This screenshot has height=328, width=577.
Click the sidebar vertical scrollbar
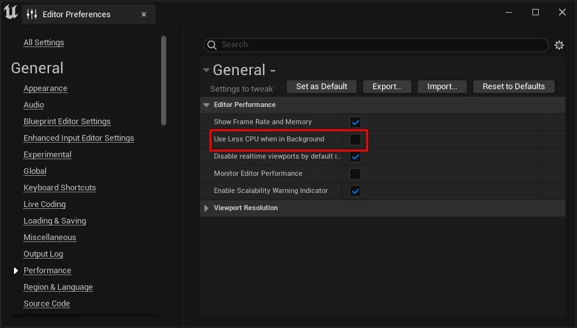click(164, 81)
